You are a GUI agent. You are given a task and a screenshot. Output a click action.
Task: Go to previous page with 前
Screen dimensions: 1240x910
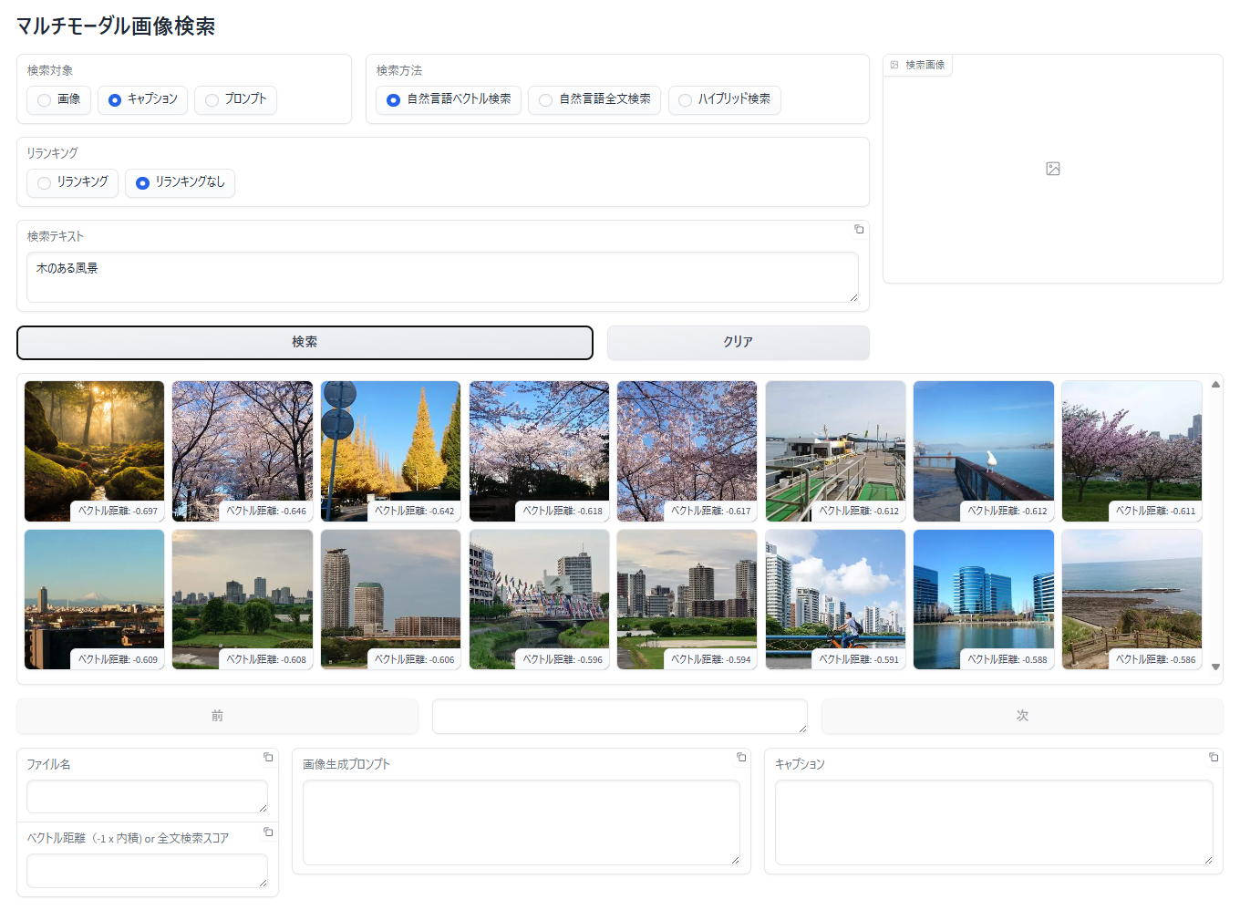[217, 717]
